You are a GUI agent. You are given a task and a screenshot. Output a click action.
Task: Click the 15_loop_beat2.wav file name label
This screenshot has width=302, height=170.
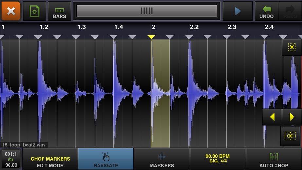(x=24, y=145)
